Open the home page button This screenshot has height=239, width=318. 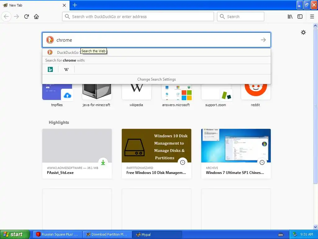pyautogui.click(x=36, y=16)
